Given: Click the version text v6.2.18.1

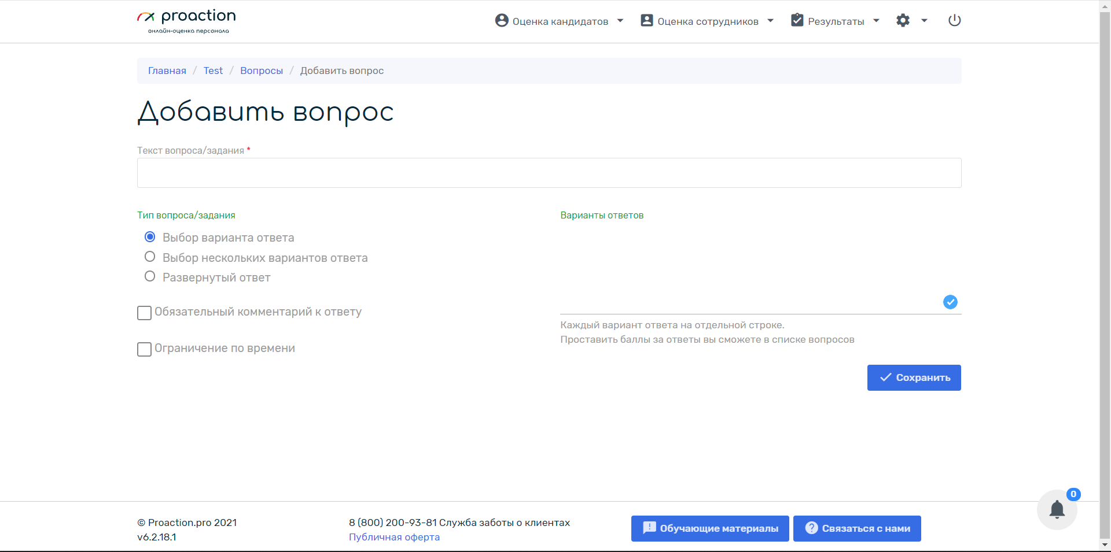Looking at the screenshot, I should (x=157, y=537).
